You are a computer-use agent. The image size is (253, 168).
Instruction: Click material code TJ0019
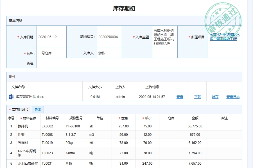click(x=47, y=143)
